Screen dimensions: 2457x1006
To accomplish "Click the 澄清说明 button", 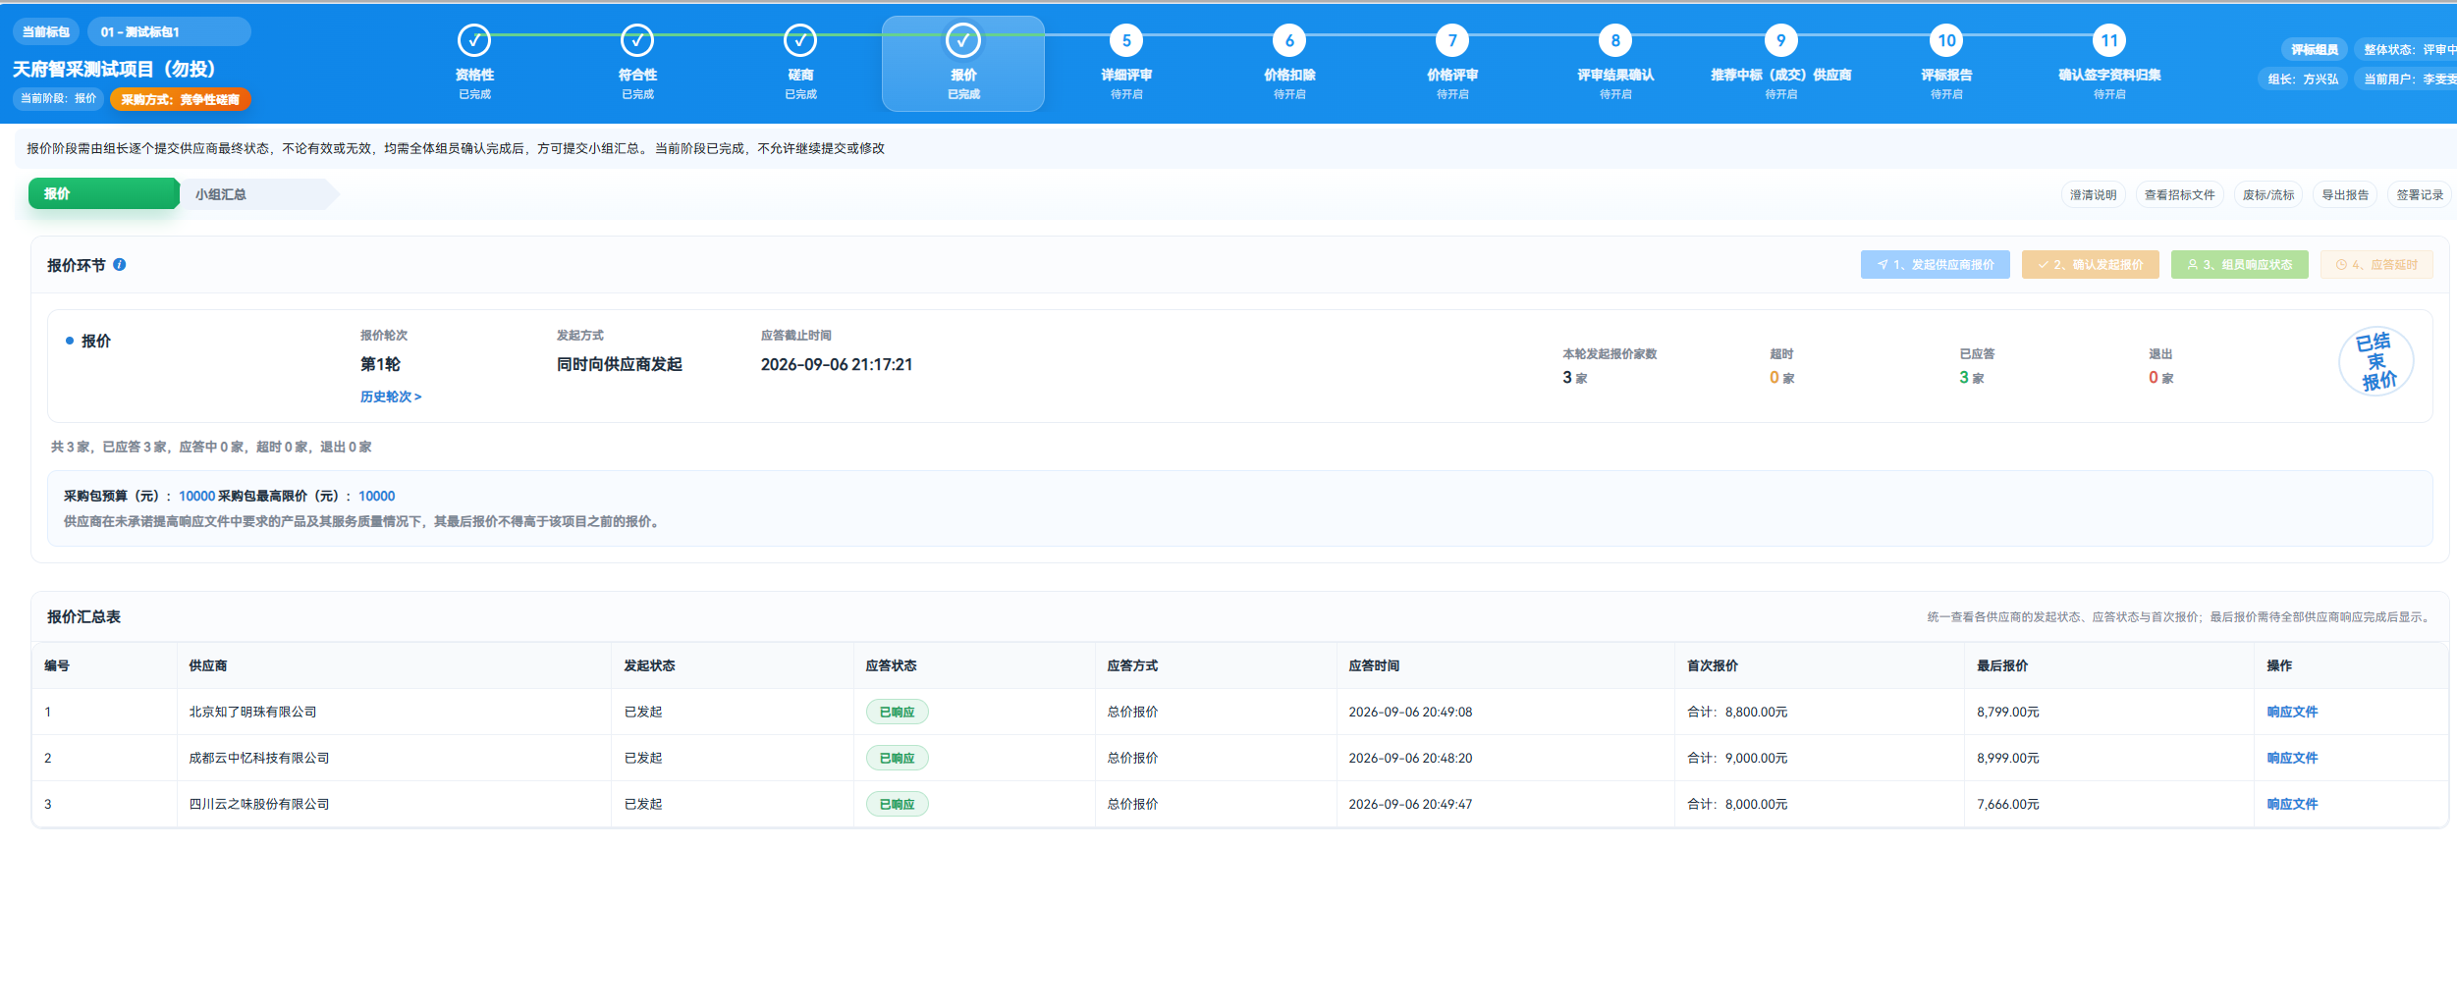I will (x=2093, y=195).
